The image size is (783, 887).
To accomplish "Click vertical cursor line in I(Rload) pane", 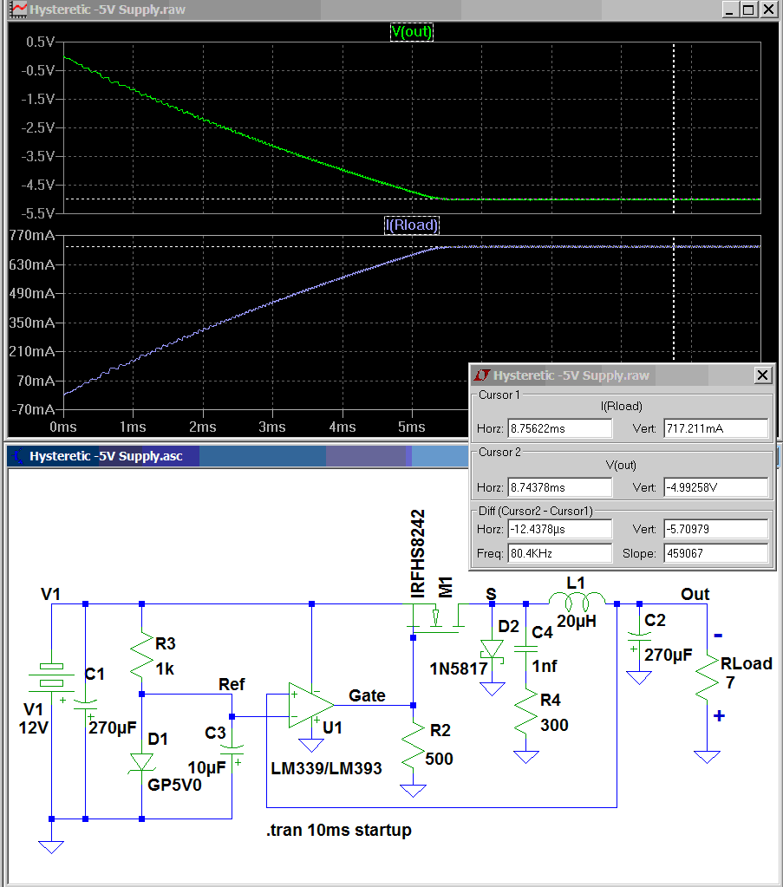I will (673, 298).
